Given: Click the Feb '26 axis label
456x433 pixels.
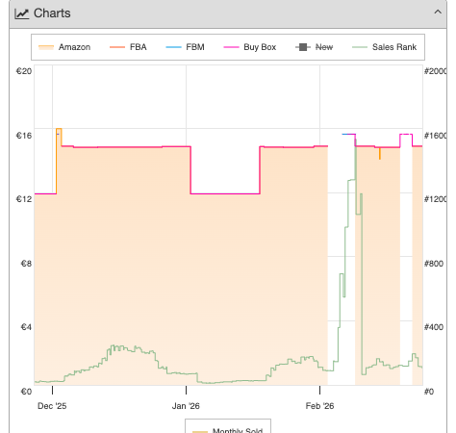Looking at the screenshot, I should pyautogui.click(x=319, y=406).
